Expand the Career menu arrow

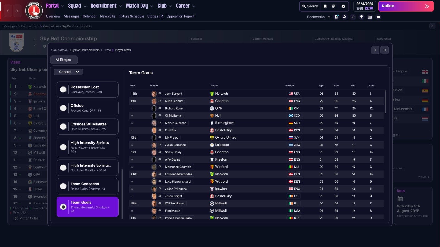(x=194, y=6)
